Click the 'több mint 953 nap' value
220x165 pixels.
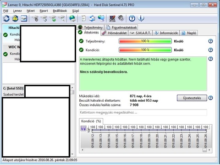[144, 100]
